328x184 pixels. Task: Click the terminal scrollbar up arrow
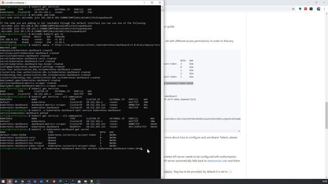[x=162, y=7]
